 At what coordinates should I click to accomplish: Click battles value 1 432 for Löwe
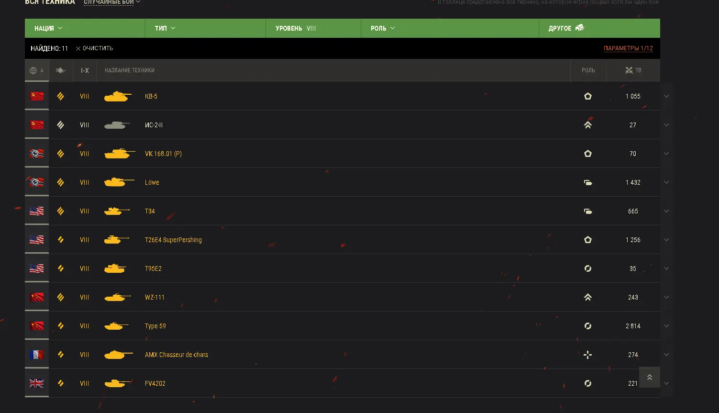tap(633, 182)
